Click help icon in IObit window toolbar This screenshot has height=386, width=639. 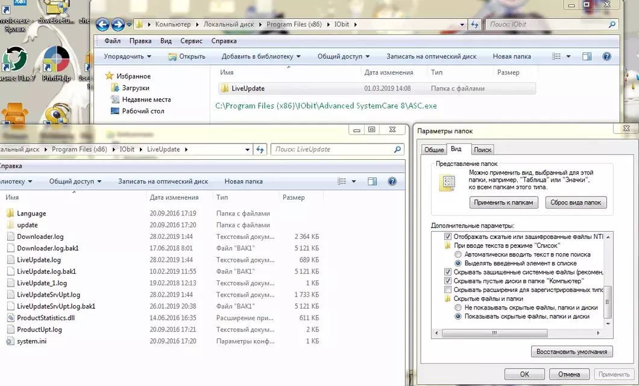[x=606, y=57]
